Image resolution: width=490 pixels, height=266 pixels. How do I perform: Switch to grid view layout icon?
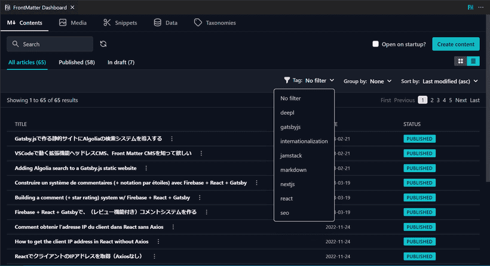point(460,61)
